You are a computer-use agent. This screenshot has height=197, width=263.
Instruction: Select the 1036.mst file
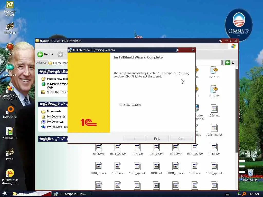point(137,149)
